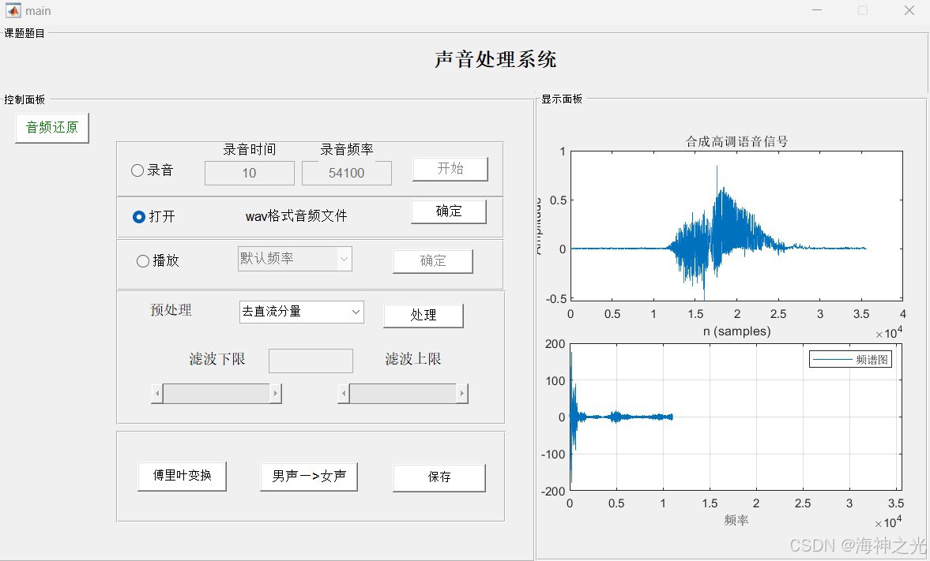Click right arrow of 滤波下限 slider
Screen dimensions: 930x561
(x=275, y=394)
